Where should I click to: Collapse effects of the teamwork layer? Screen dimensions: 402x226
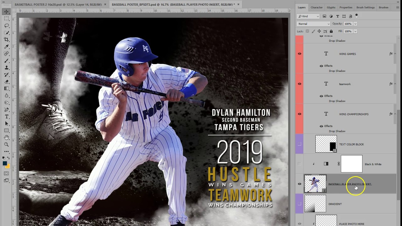395,84
